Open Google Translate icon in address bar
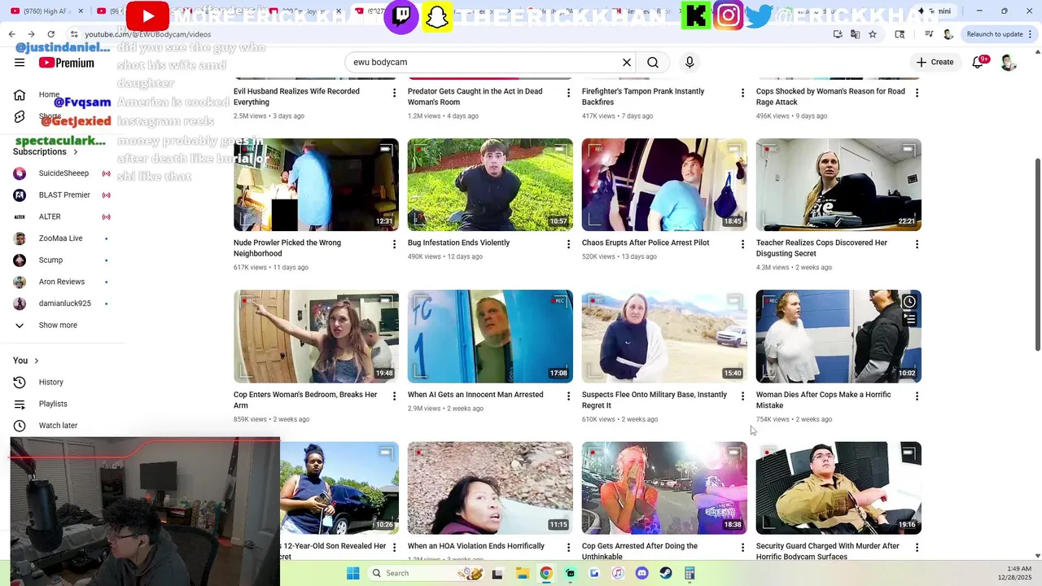1042x586 pixels. (855, 34)
